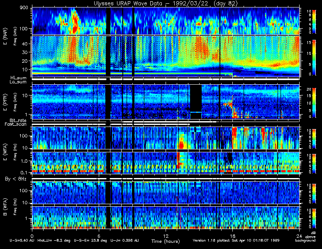Click the "Bit_rate" status label
322x249 pixels.
(18, 120)
